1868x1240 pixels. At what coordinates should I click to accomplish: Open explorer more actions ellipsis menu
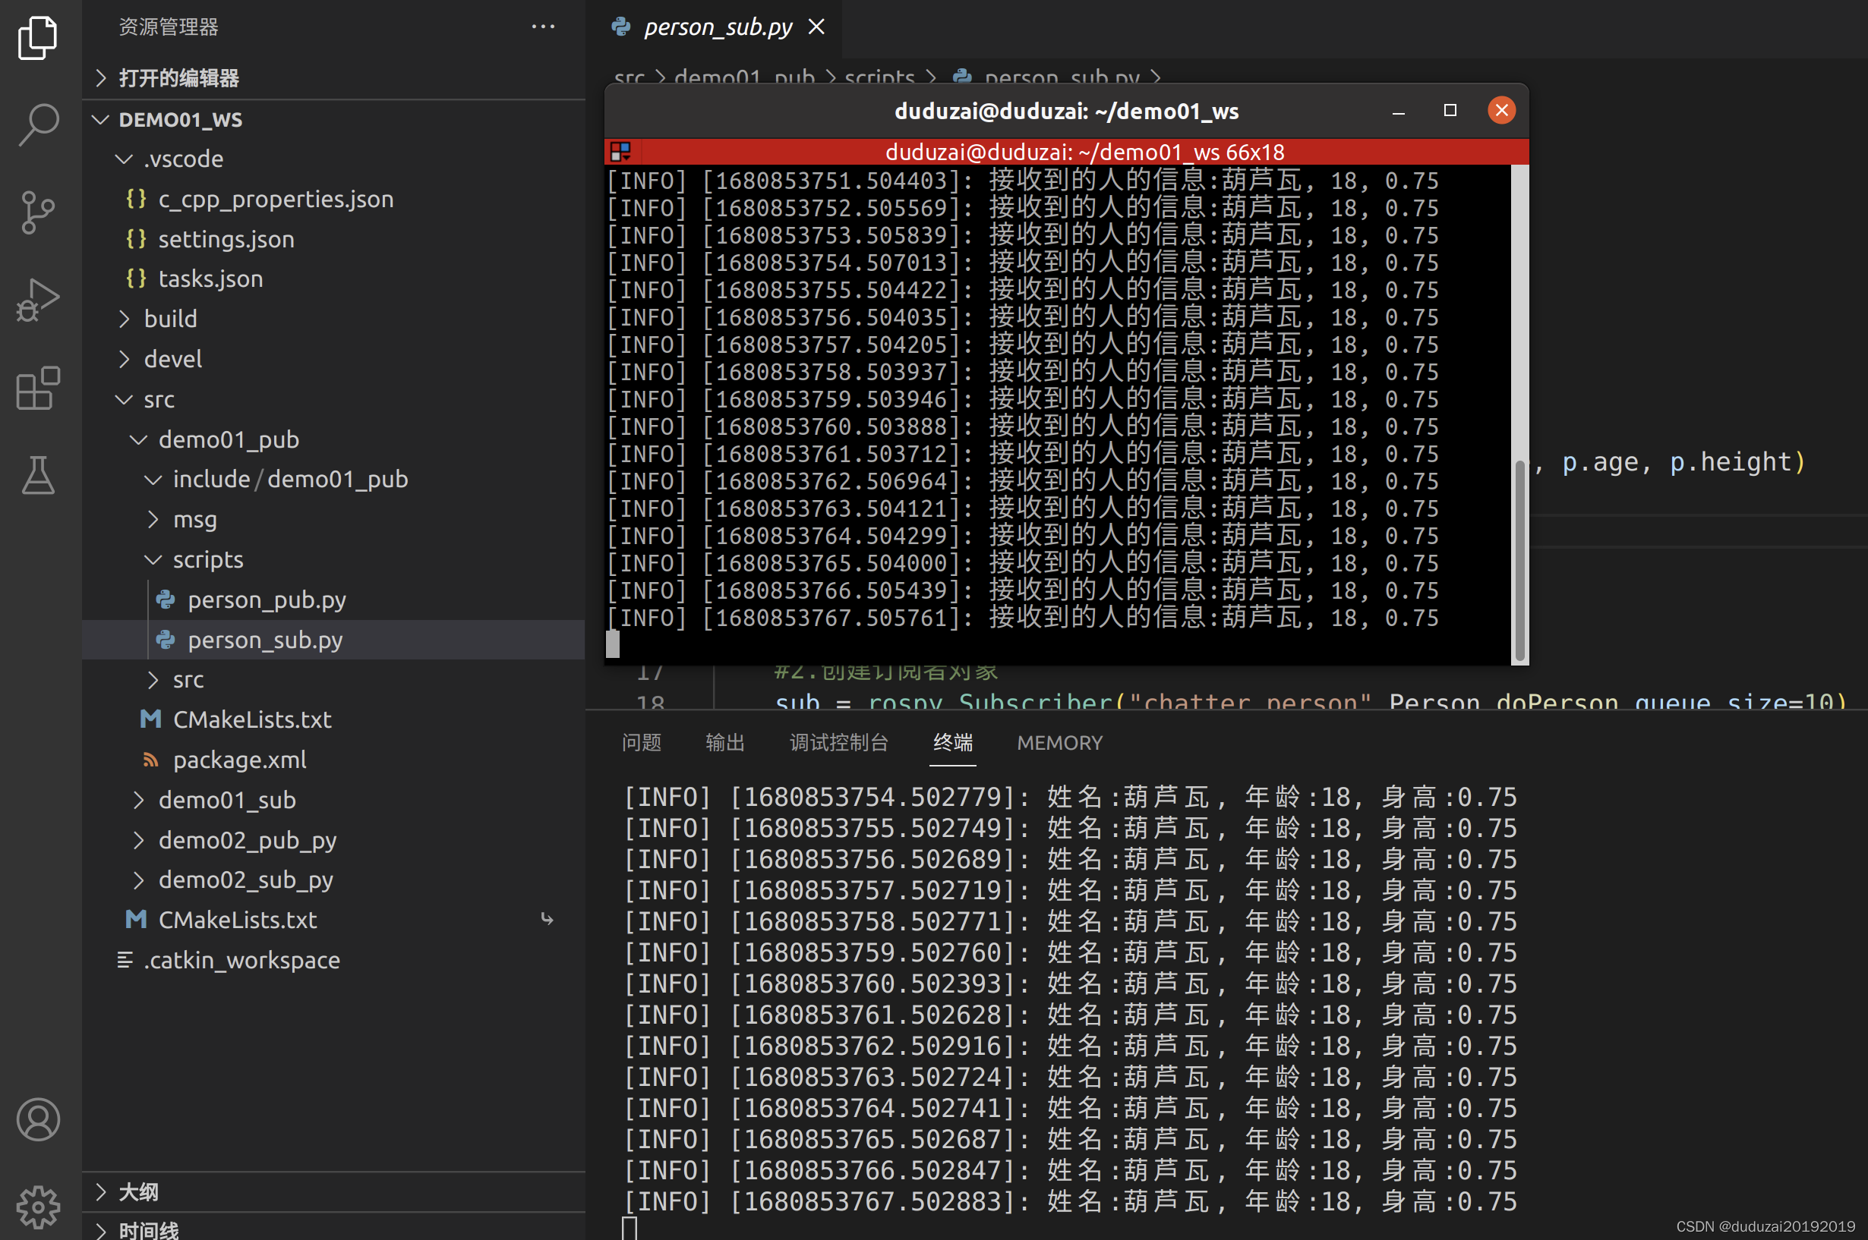coord(543,26)
